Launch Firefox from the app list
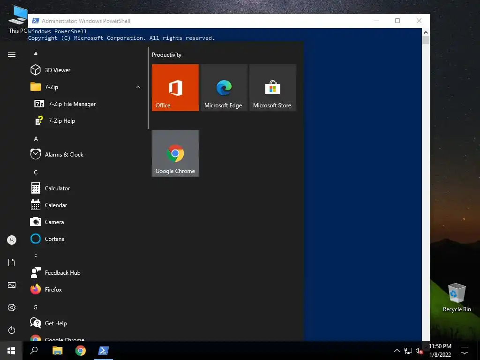Viewport: 480px width, 360px height. pos(86,289)
